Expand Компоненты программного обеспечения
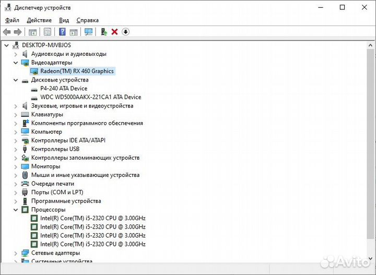The height and width of the screenshot is (275, 376). (x=16, y=123)
